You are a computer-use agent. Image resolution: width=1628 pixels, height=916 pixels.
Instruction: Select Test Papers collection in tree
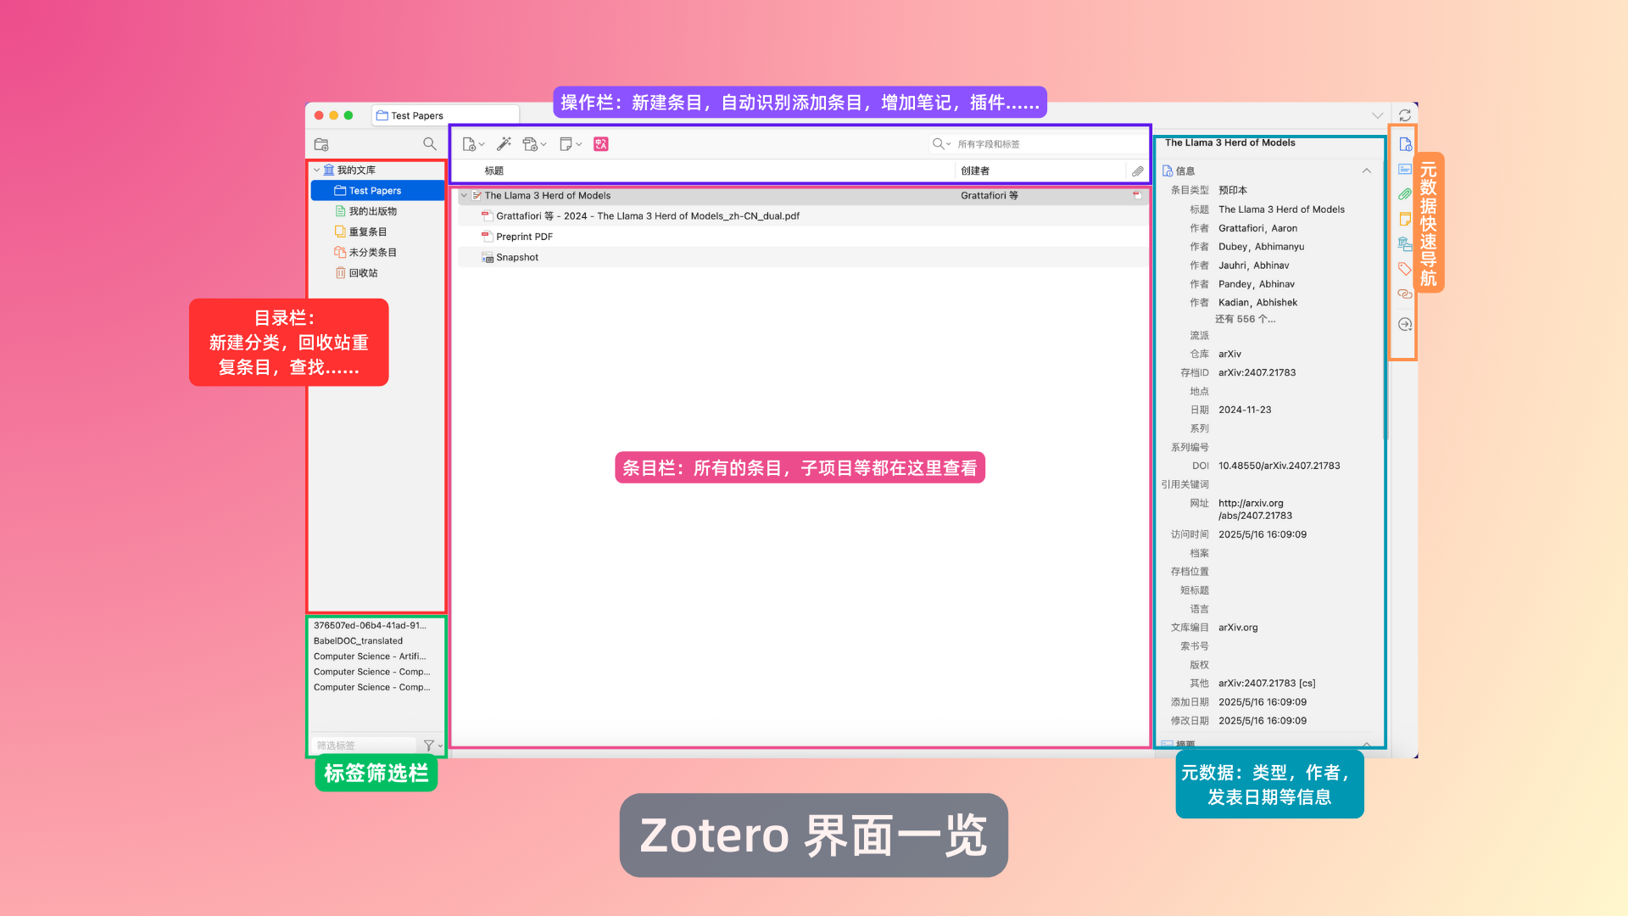[377, 191]
